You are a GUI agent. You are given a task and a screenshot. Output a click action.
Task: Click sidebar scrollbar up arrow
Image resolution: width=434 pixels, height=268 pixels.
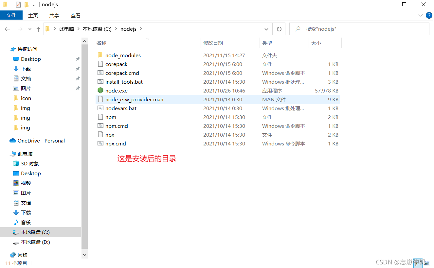(85, 42)
